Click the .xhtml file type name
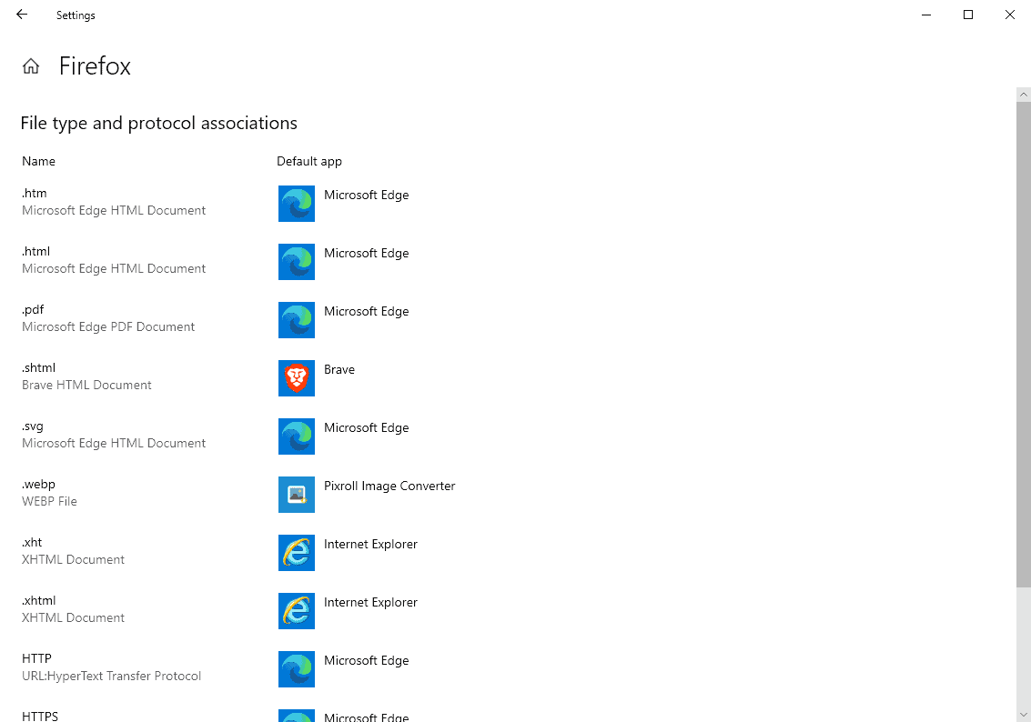1031x722 pixels. pos(39,600)
